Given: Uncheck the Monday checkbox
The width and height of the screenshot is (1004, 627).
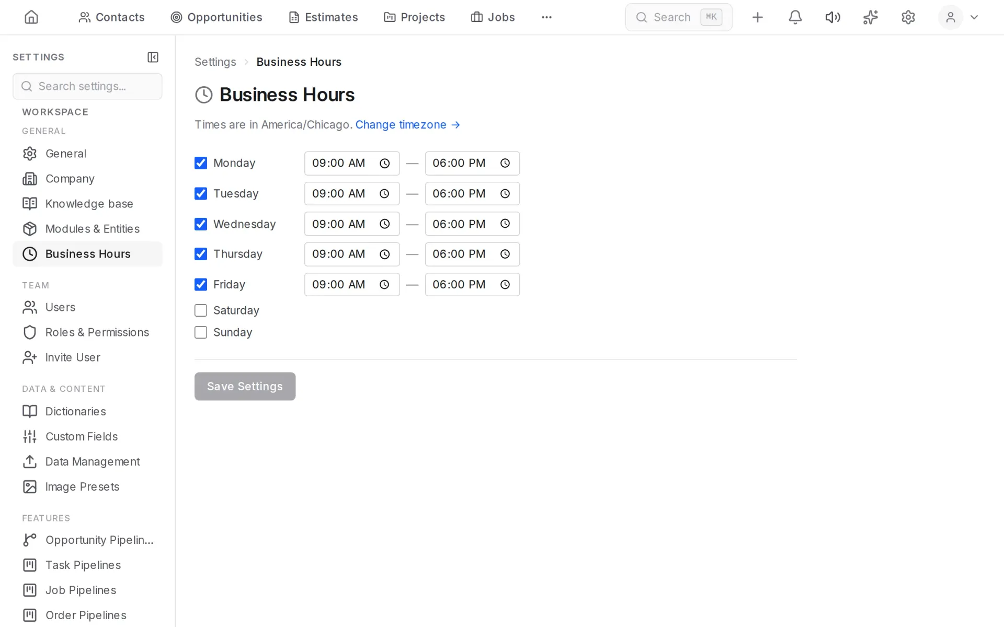Looking at the screenshot, I should 201,163.
